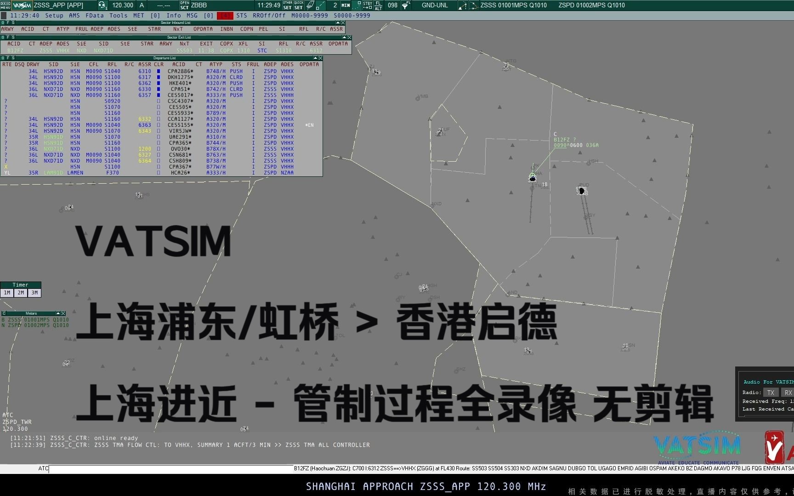The width and height of the screenshot is (794, 496).
Task: Check the CLR clearance box for CES505
Action: click(x=159, y=107)
